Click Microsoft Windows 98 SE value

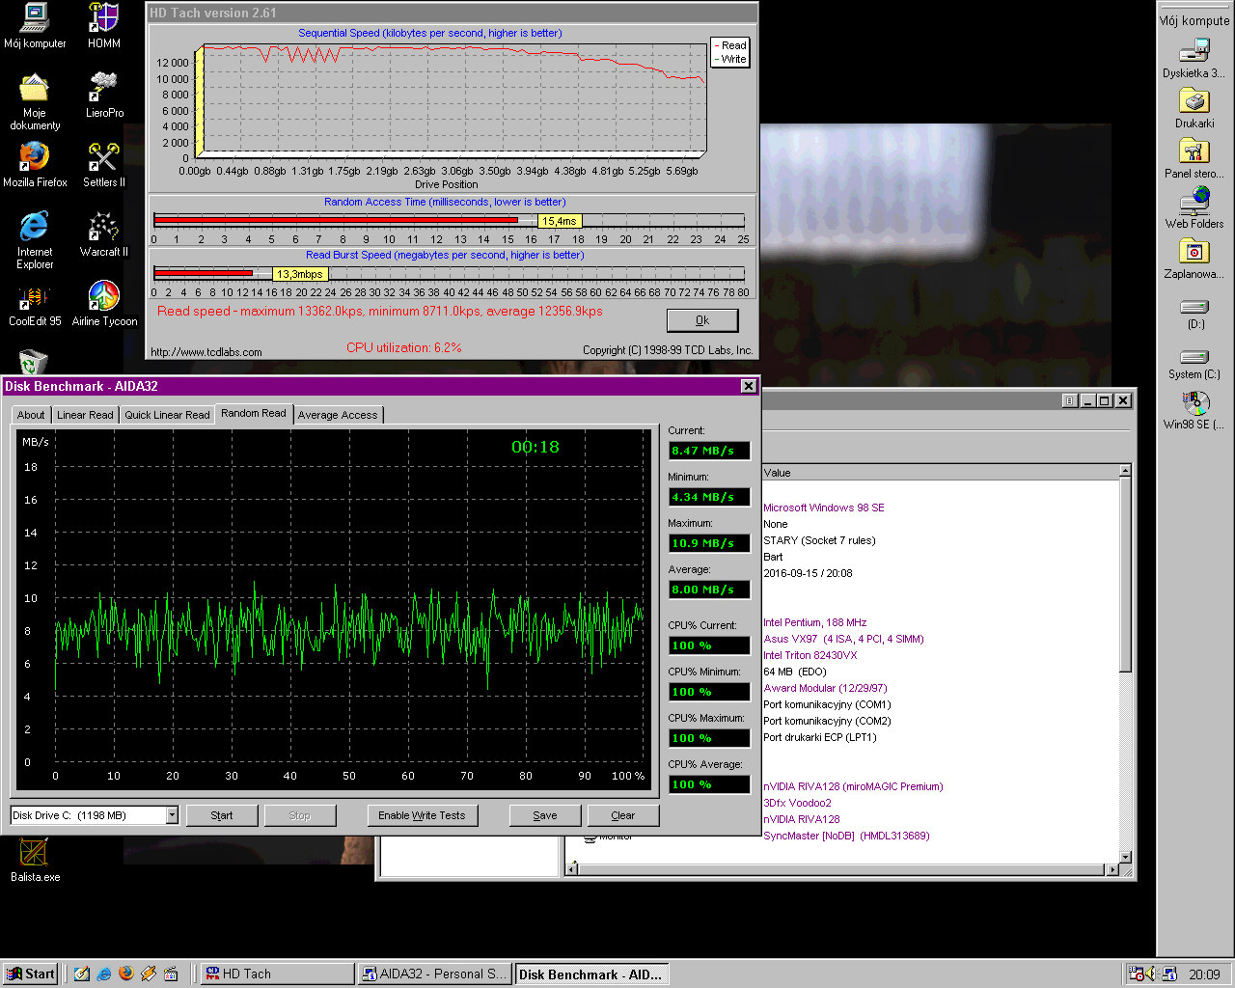click(824, 508)
